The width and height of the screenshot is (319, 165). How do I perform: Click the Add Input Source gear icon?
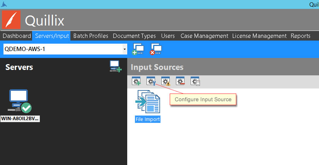(136, 81)
